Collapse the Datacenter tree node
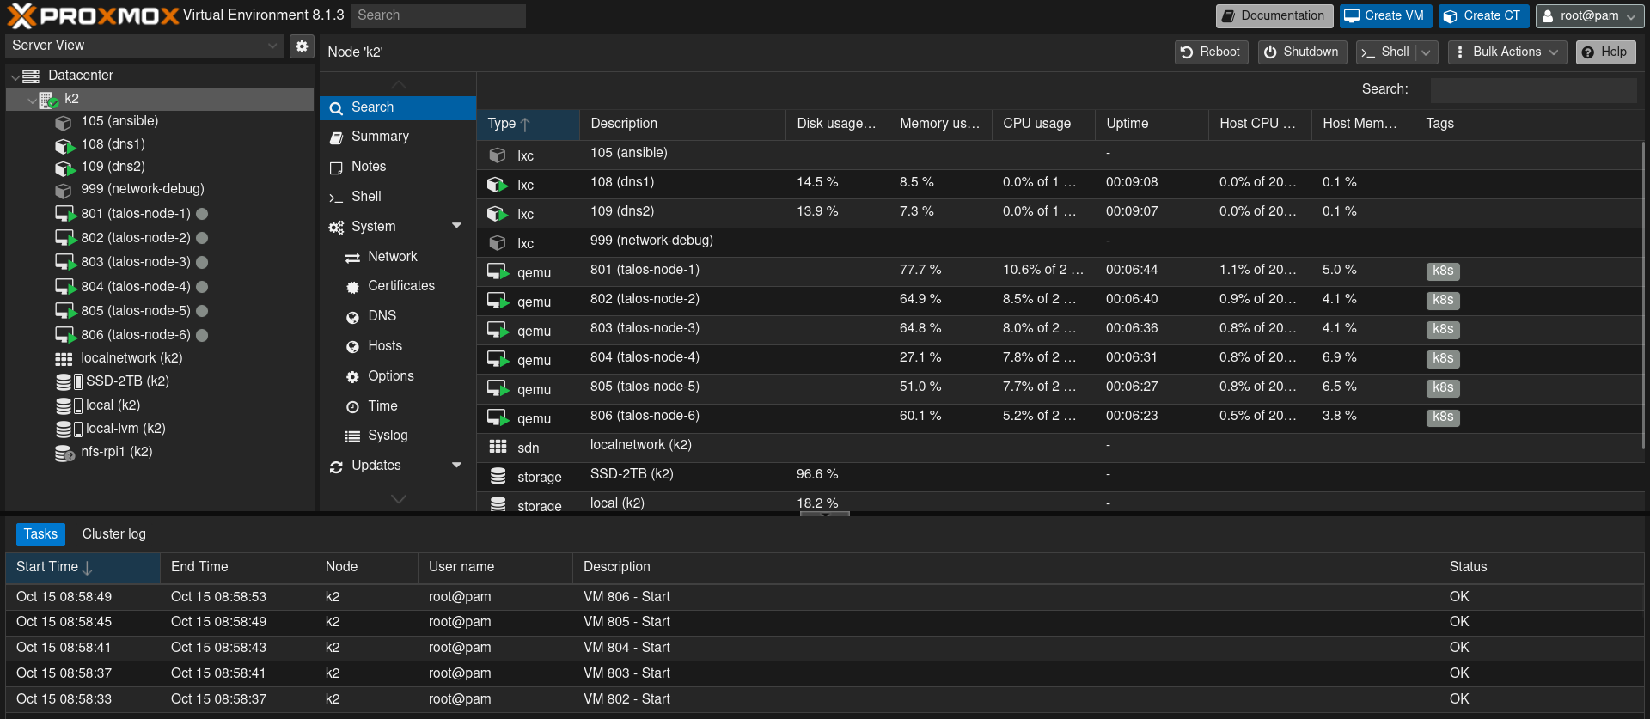 (x=15, y=76)
